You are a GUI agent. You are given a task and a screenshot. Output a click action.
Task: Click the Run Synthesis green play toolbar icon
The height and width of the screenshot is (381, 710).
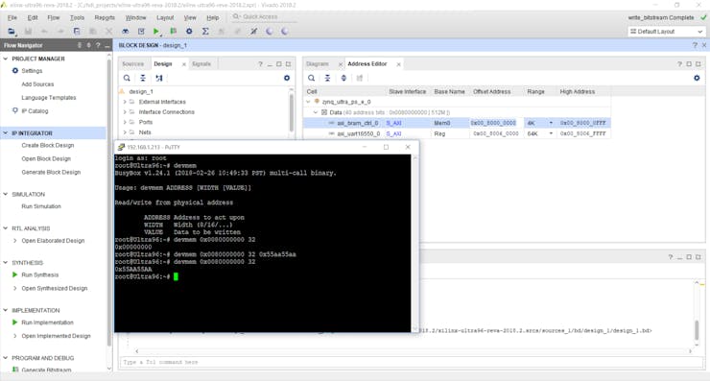[x=156, y=32]
